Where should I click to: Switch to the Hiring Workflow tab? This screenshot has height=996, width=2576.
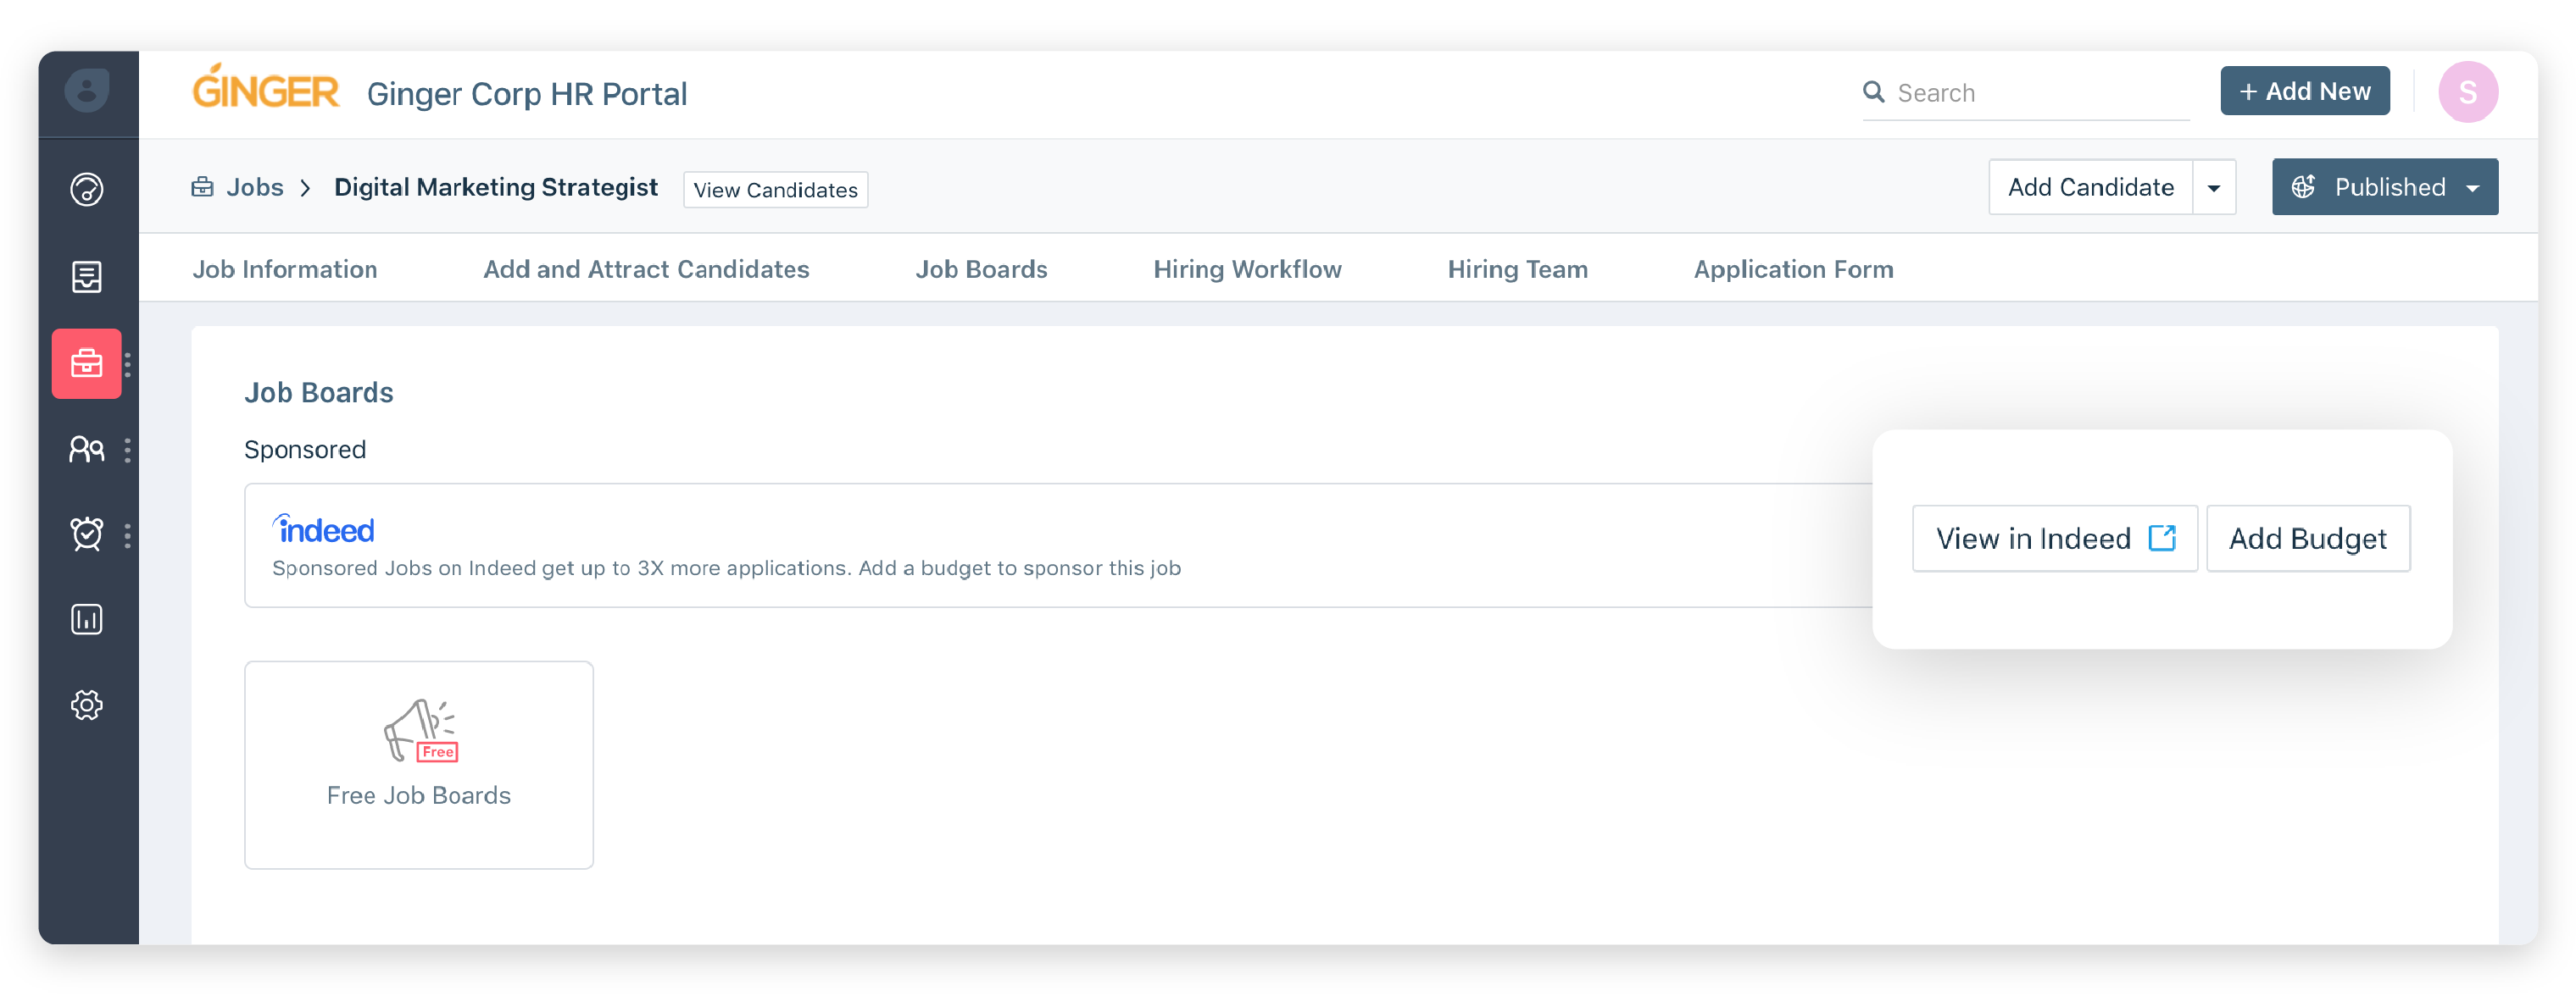(x=1247, y=268)
